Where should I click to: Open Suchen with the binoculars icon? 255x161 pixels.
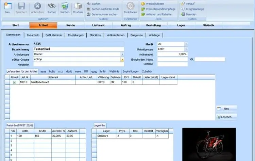[52, 6]
